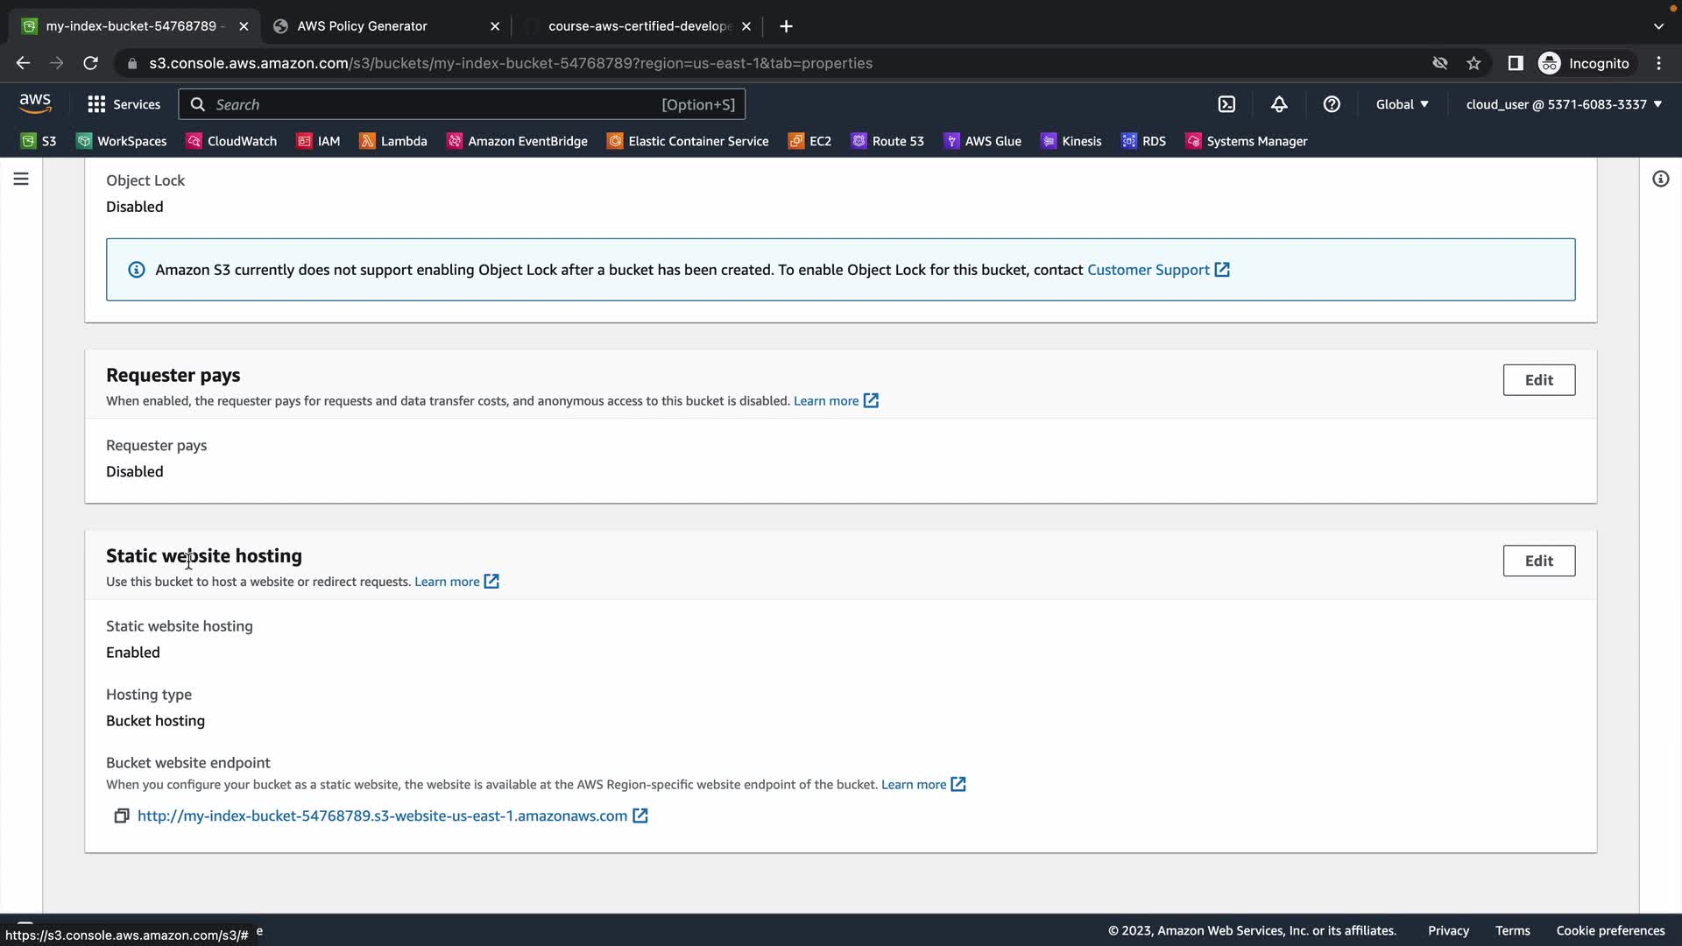Expand the Global region dropdown

click(x=1402, y=104)
